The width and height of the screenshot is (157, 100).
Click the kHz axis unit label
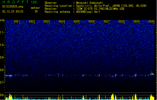click(2, 20)
